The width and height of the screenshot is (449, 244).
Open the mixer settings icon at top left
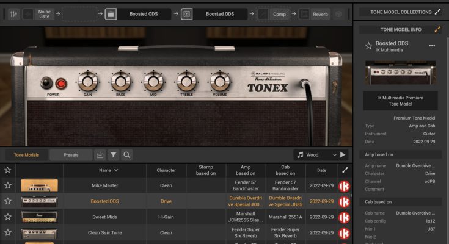coord(13,13)
